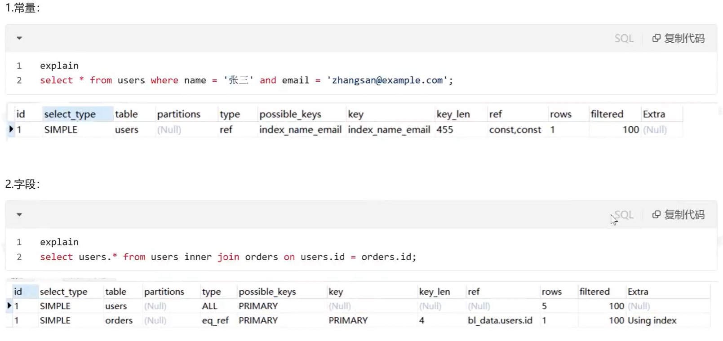Collapse the first code block with arrow
Image resolution: width=723 pixels, height=341 pixels.
[x=19, y=38]
